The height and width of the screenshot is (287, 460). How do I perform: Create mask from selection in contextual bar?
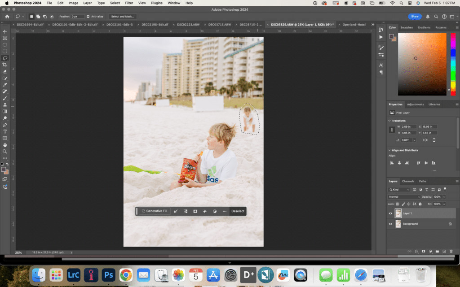195,211
